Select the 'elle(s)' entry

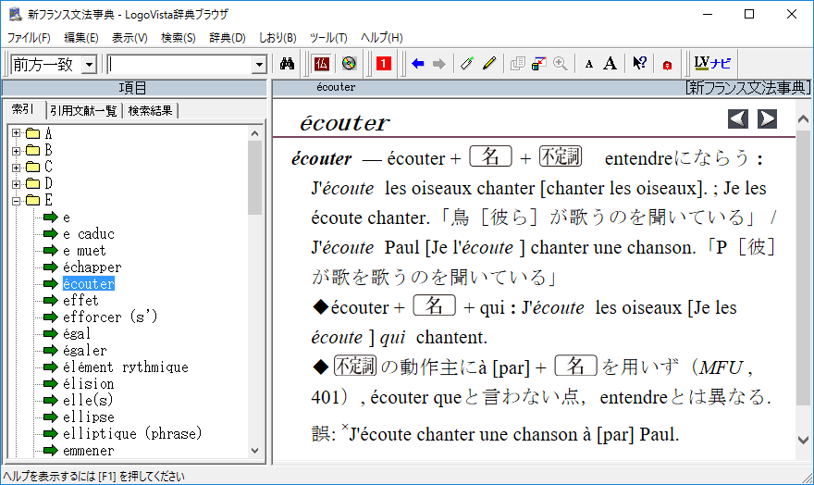tap(88, 401)
